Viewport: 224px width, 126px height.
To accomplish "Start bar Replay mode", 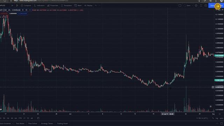I will coord(88,6).
